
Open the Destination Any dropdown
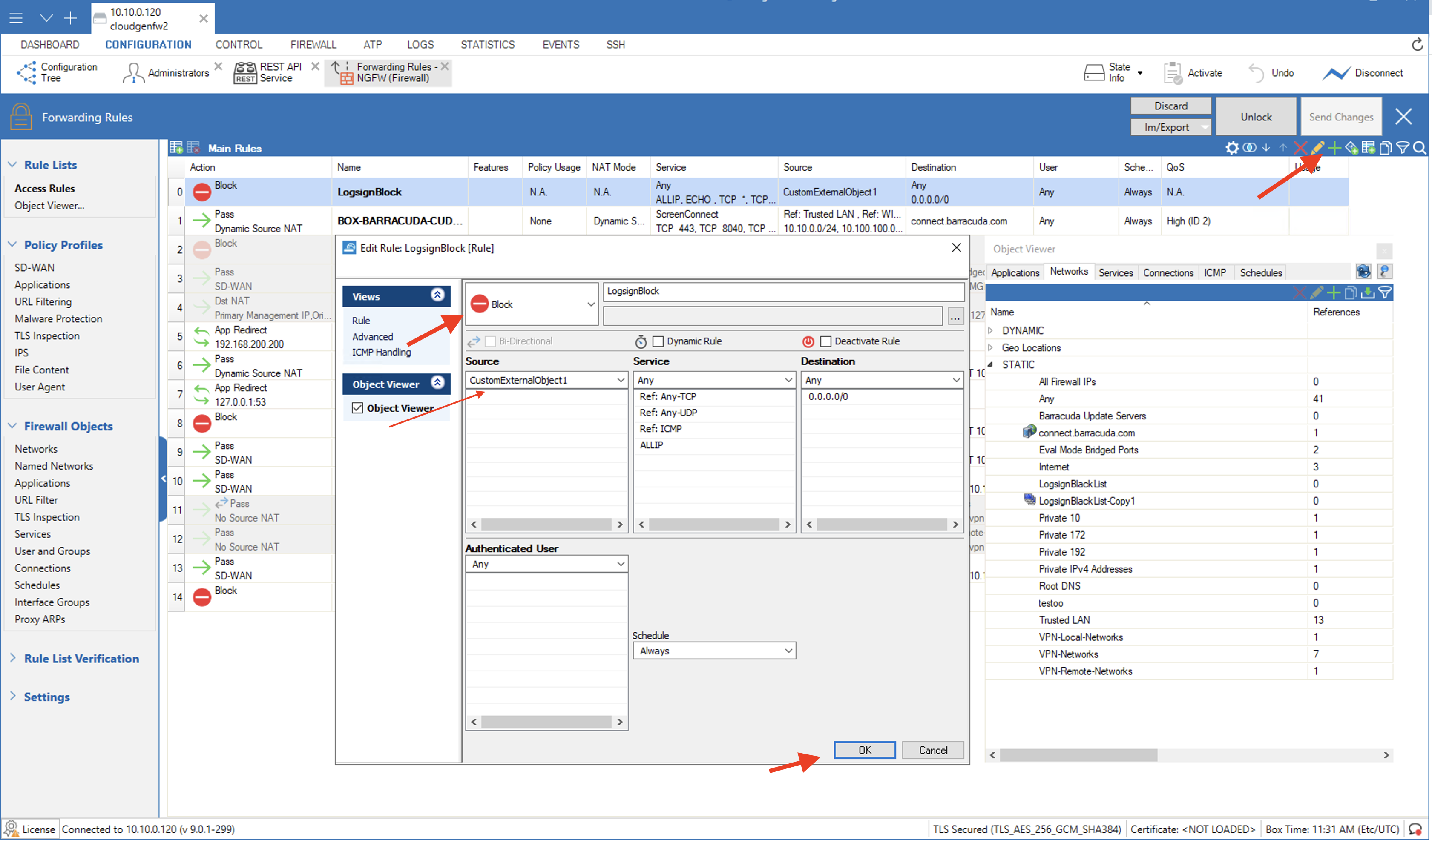click(882, 380)
